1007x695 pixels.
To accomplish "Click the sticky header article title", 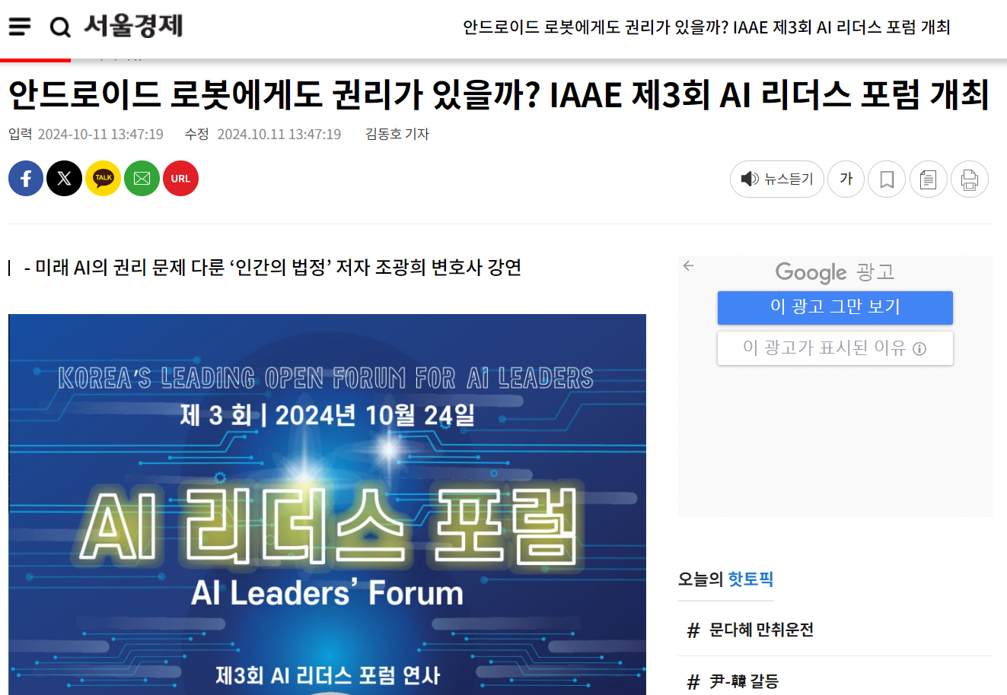I will point(706,27).
